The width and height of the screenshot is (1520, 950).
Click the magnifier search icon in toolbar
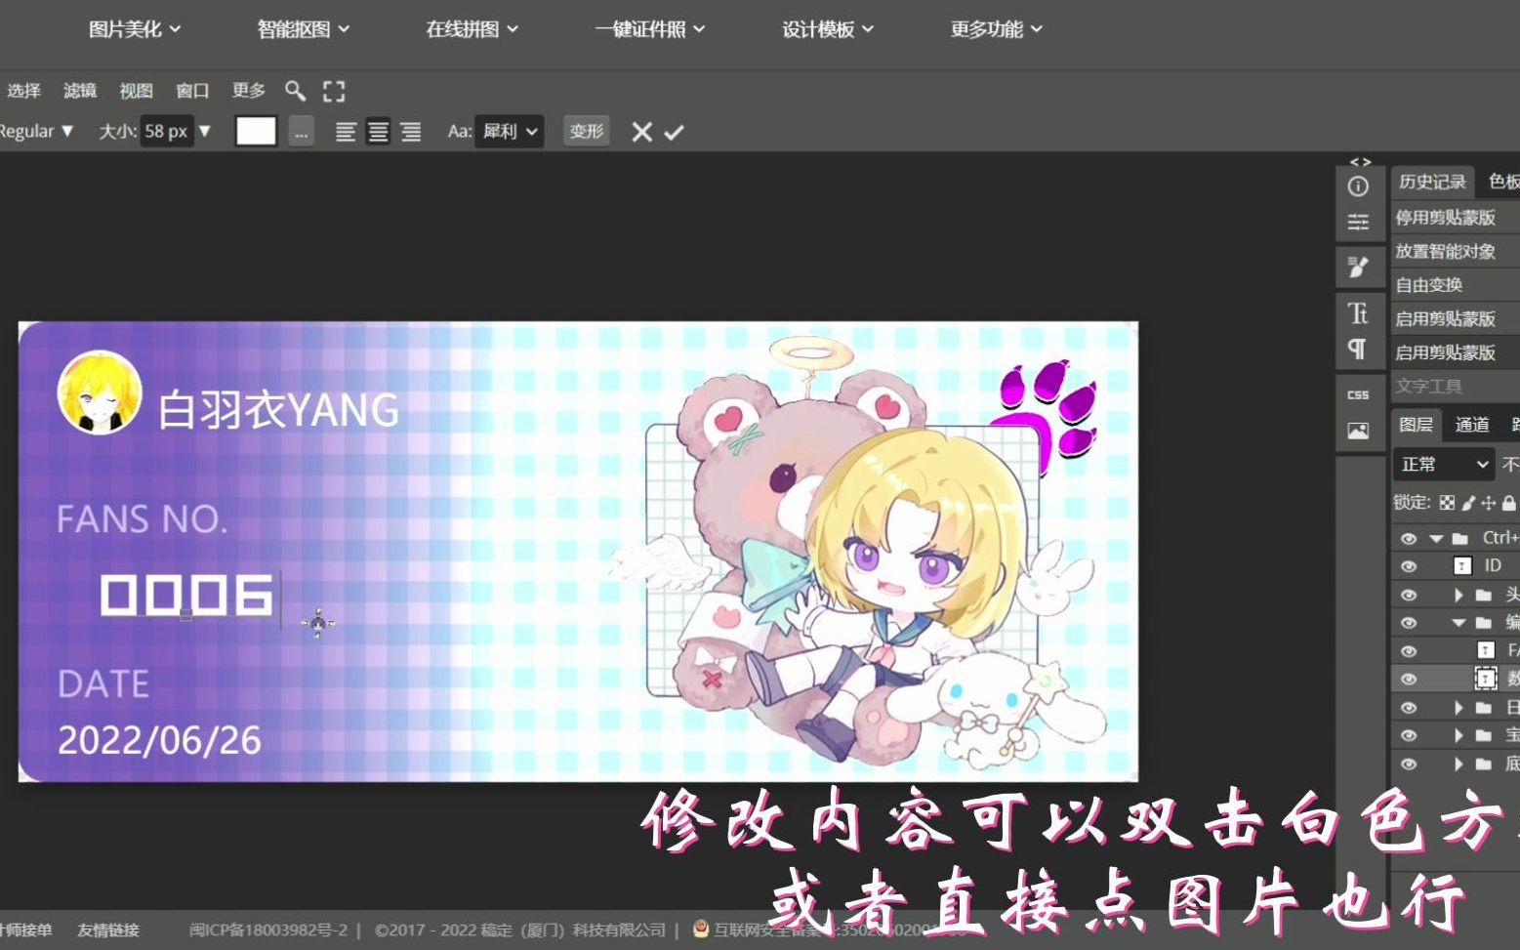296,91
